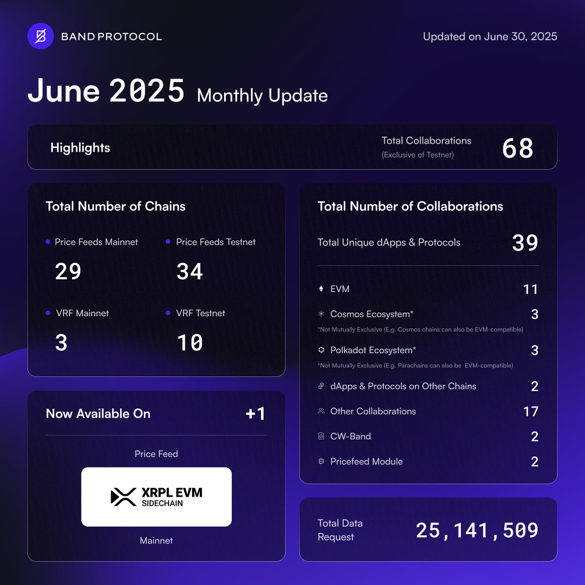Image resolution: width=585 pixels, height=585 pixels.
Task: Click the blue bullet next to VRF Testnet
Action: (x=168, y=313)
